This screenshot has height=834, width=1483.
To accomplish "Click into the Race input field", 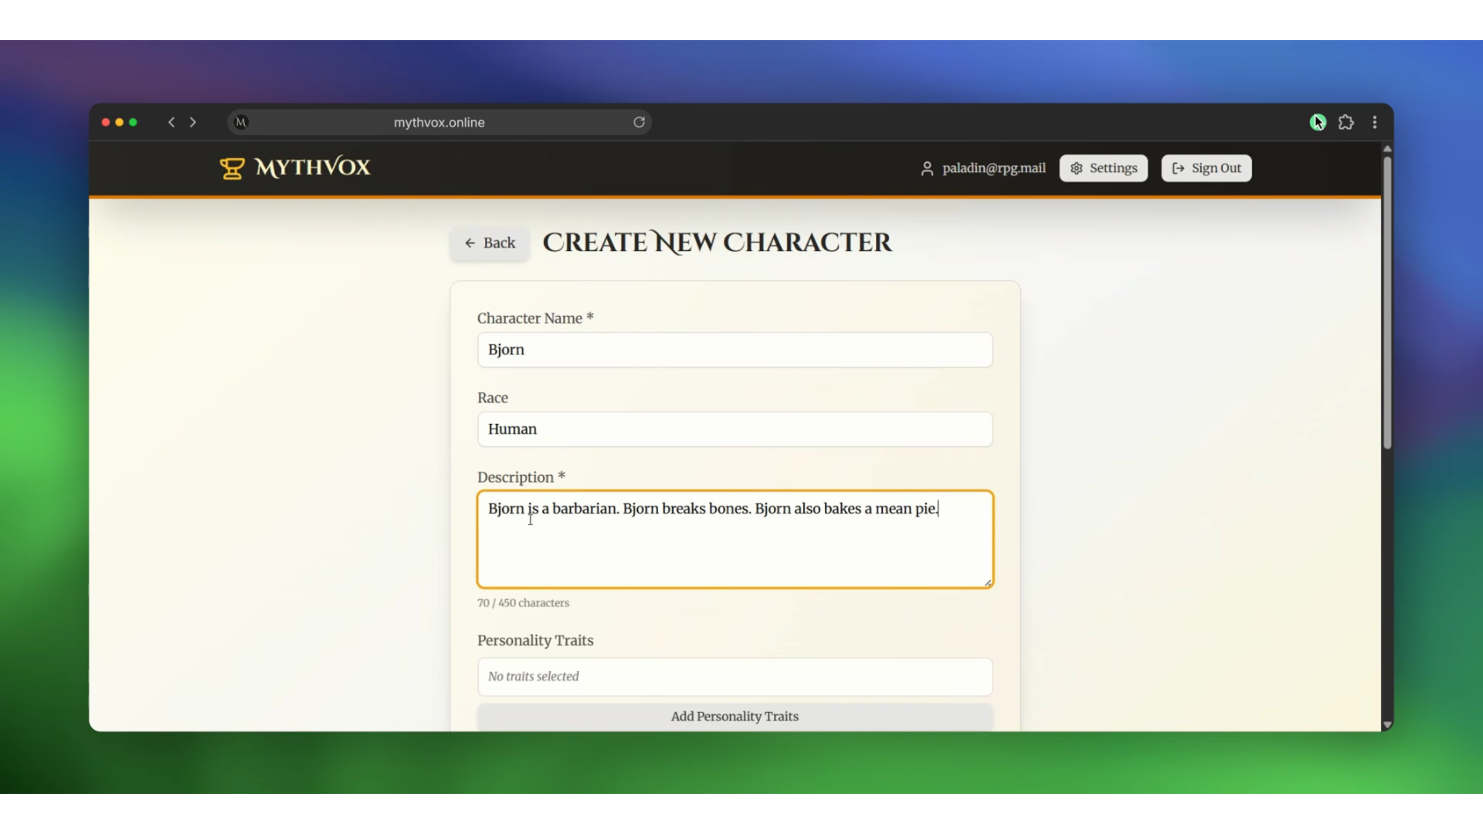I will [x=735, y=429].
